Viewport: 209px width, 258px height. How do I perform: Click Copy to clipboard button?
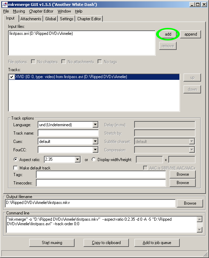pyautogui.click(x=106, y=243)
